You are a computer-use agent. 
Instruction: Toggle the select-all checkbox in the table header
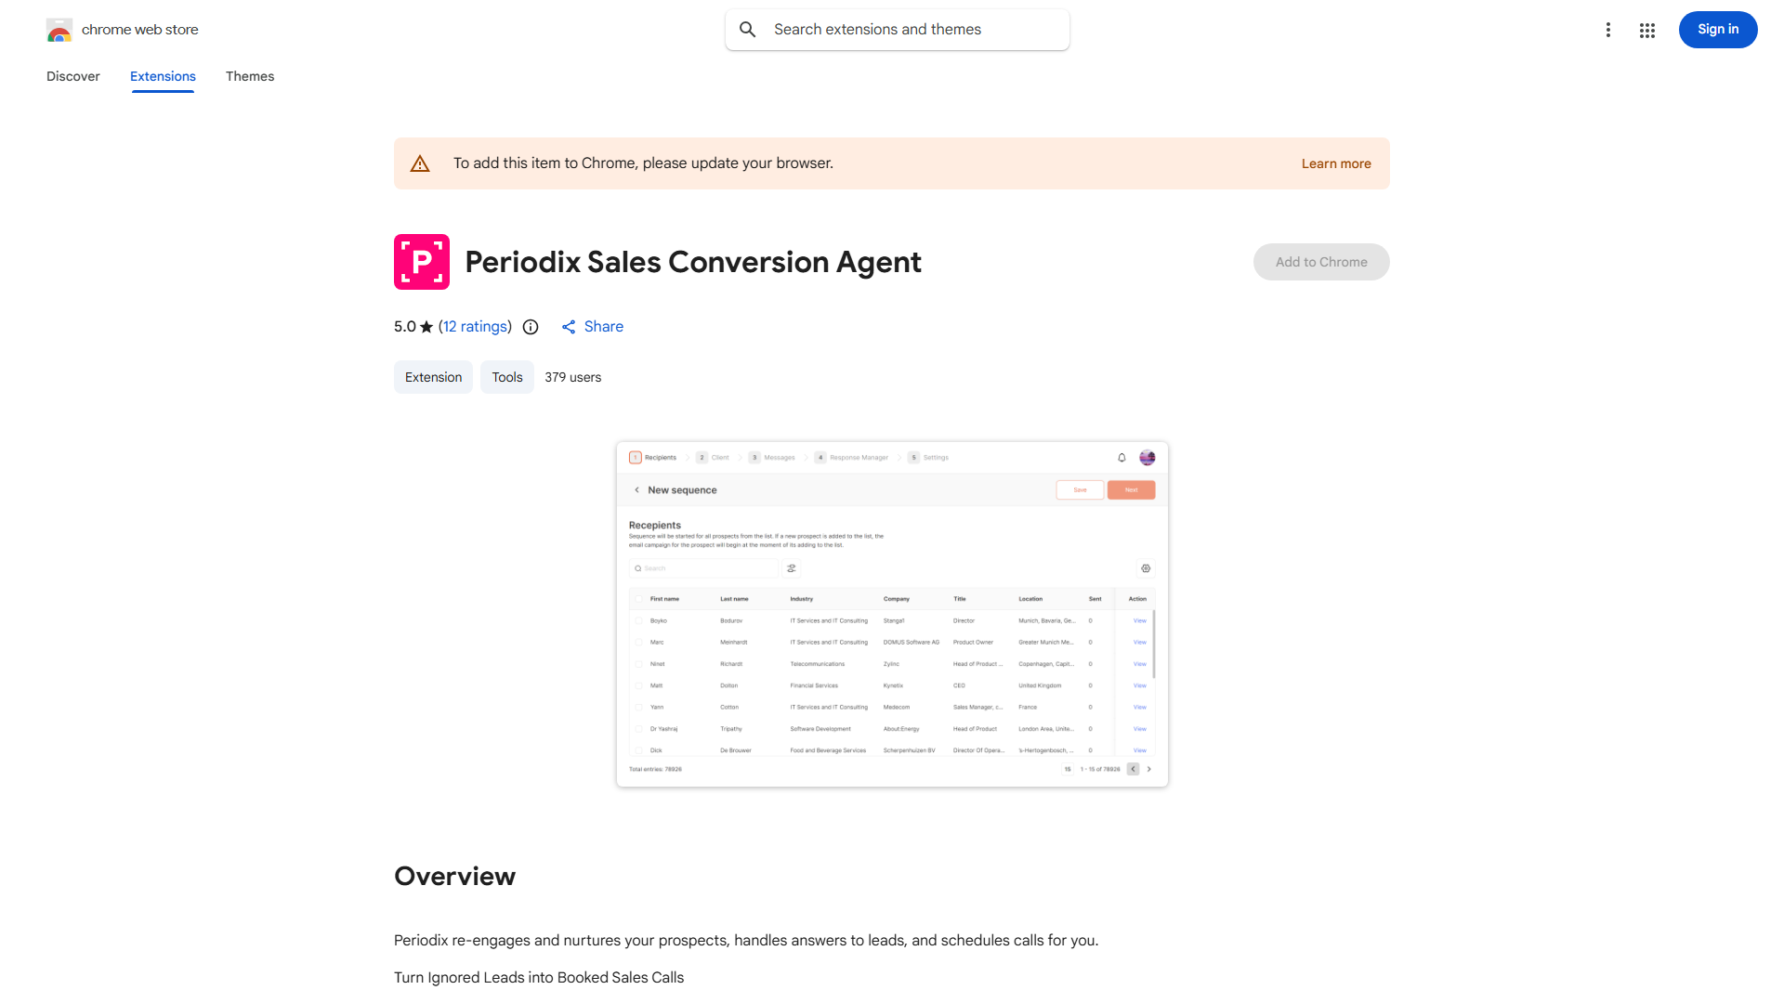(x=639, y=599)
